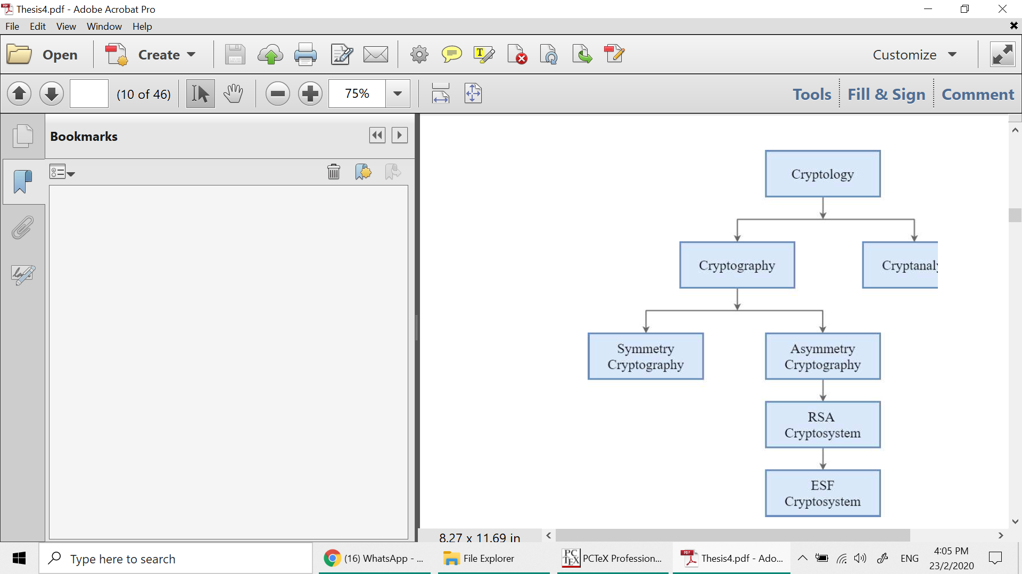Show the Signatures panel
Screen dimensions: 1022x574
coord(23,274)
